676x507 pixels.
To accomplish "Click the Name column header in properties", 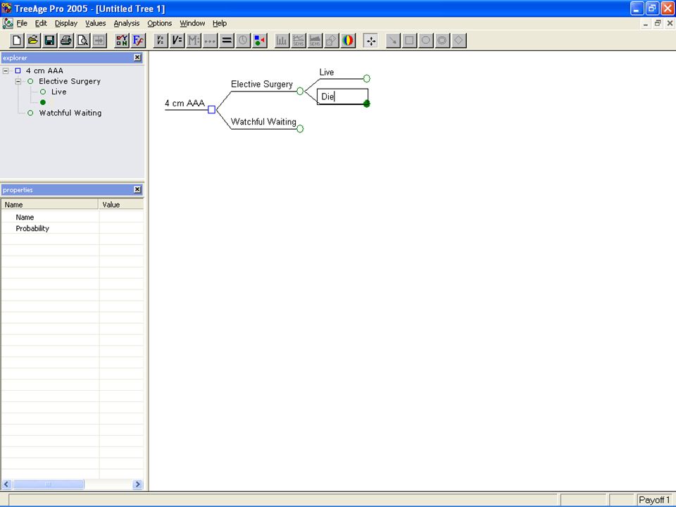I will coord(49,205).
